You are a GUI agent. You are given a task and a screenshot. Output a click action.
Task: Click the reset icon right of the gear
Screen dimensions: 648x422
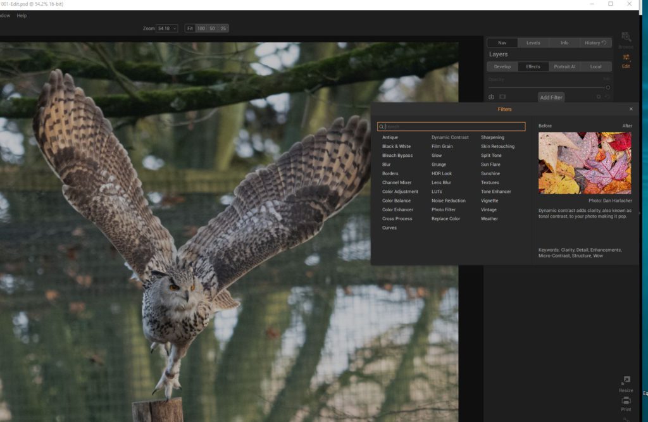coord(607,96)
